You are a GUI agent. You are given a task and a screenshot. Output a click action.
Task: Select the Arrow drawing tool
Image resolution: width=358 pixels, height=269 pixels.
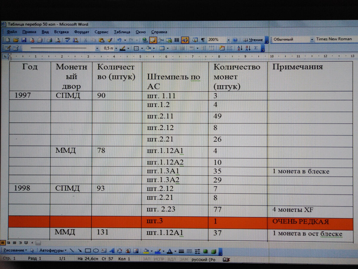[80, 250]
